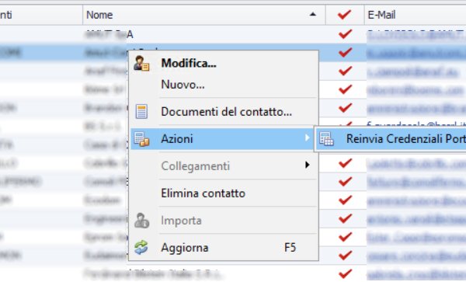Click the red checkmark column header
The height and width of the screenshot is (282, 466).
click(344, 15)
